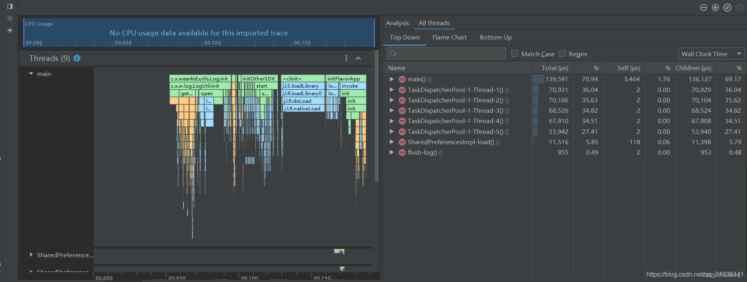Click the stop session square icon
Viewport: 747px width, 282px height.
pyautogui.click(x=10, y=18)
